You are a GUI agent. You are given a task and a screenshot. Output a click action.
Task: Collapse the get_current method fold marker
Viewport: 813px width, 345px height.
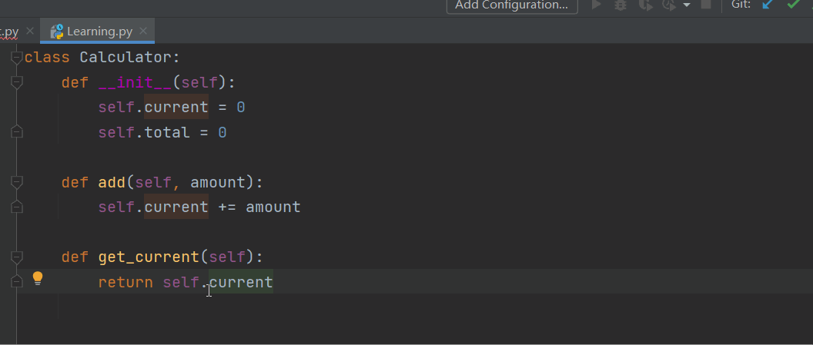(x=17, y=257)
